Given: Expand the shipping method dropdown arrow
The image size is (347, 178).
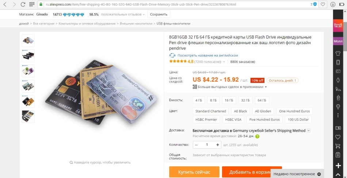Looking at the screenshot, I should tap(309, 131).
